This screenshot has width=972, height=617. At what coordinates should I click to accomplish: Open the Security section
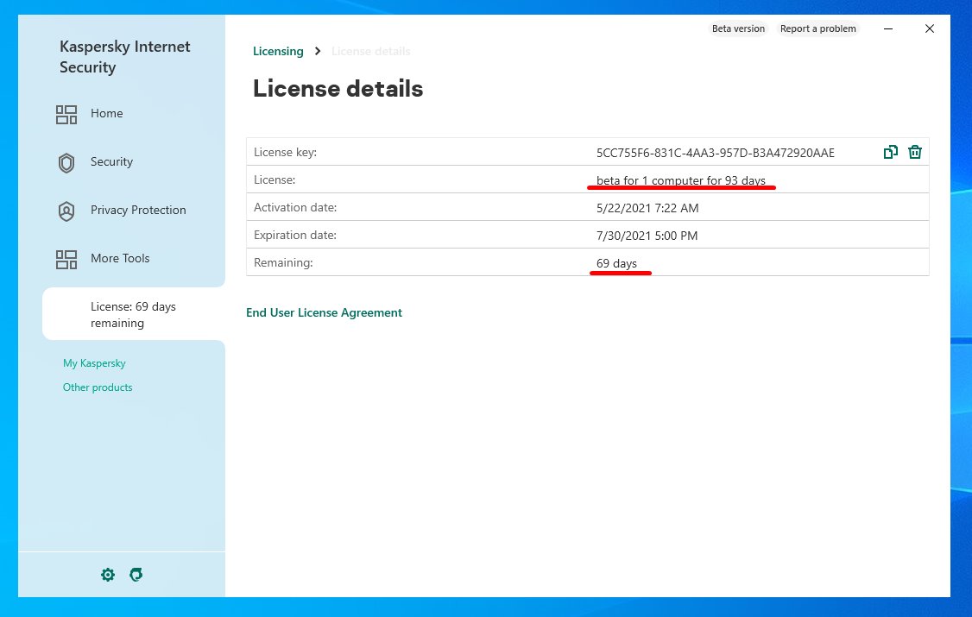111,161
